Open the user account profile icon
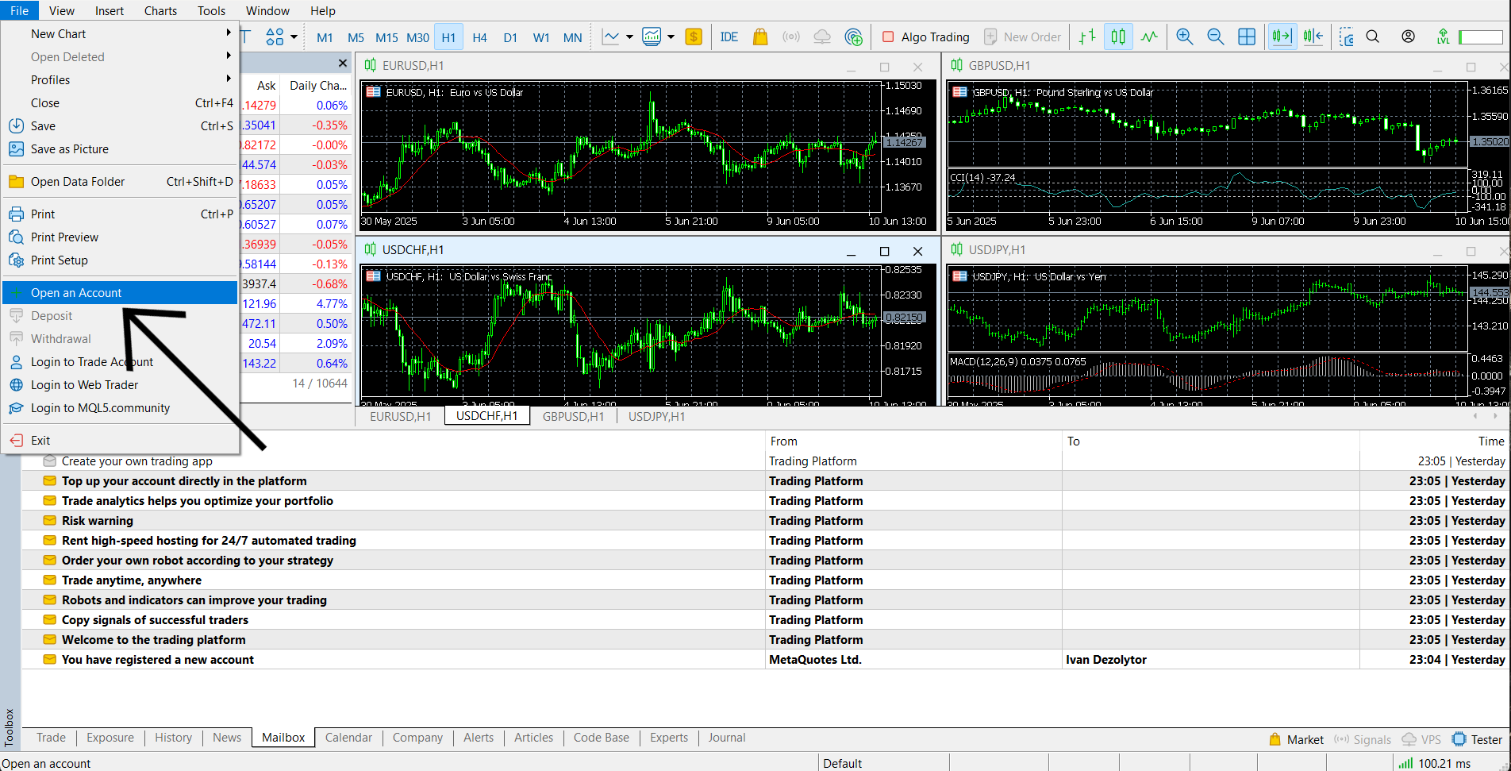This screenshot has height=771, width=1511. 1408,37
